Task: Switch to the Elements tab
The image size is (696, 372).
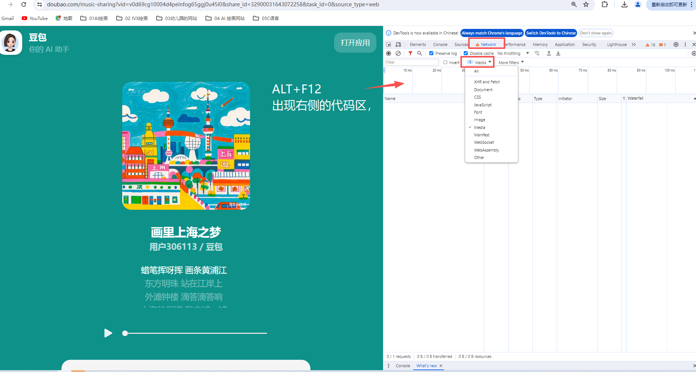Action: pos(418,44)
